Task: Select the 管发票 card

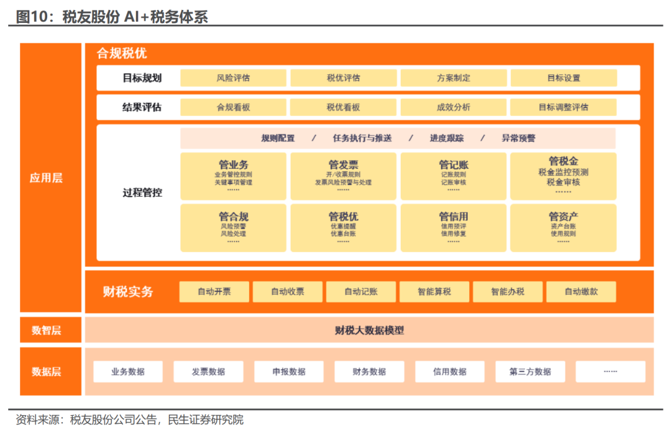Action: click(343, 176)
